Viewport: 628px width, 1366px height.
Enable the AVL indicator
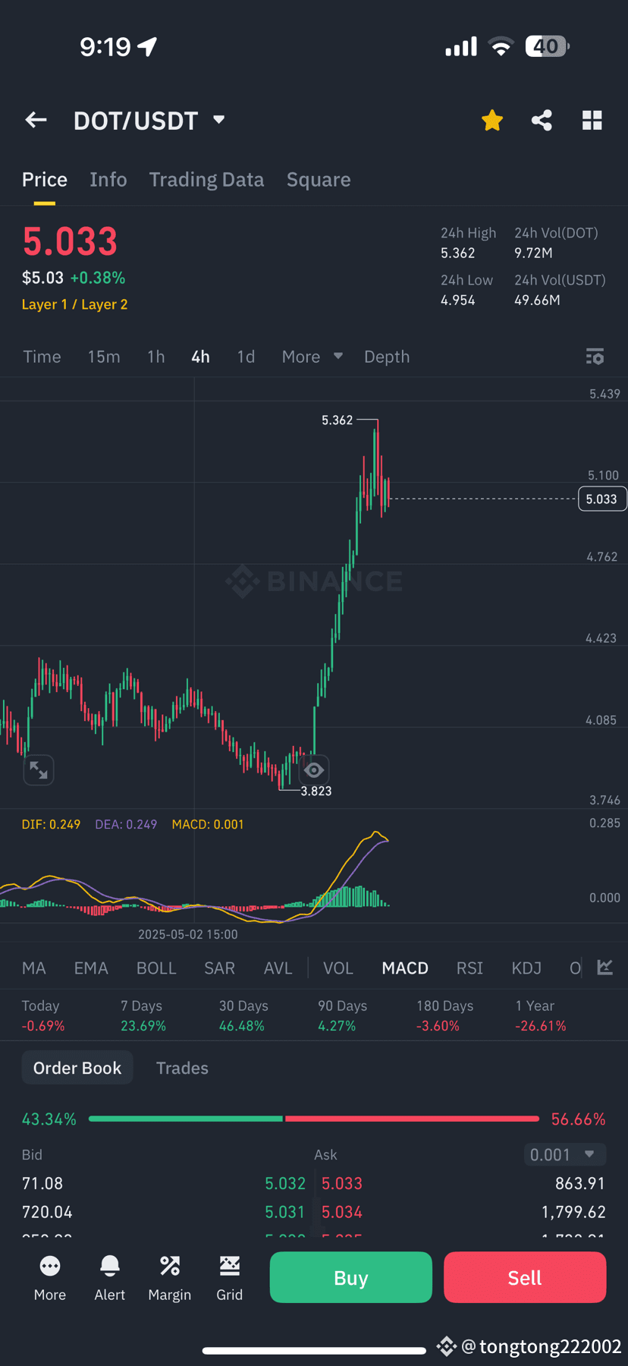(x=278, y=968)
